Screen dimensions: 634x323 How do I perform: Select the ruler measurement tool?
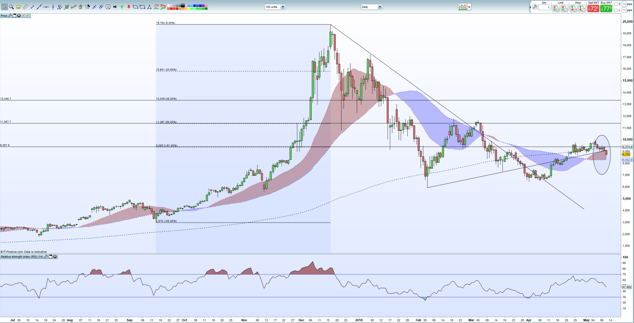pyautogui.click(x=25, y=7)
